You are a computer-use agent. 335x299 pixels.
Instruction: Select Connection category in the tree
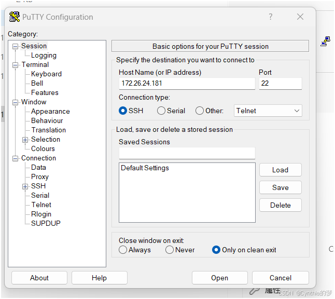click(x=39, y=158)
